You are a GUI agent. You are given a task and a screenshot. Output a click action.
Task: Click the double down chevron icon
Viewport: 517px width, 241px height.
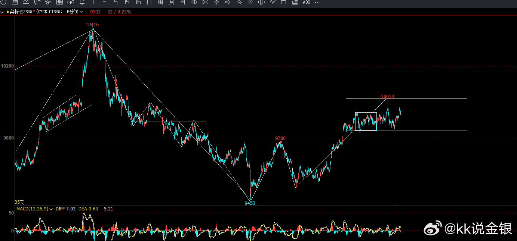250,2
